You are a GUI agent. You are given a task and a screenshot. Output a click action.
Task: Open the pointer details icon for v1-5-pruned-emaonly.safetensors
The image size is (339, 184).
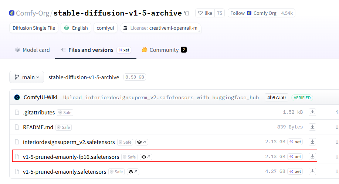coord(133,172)
